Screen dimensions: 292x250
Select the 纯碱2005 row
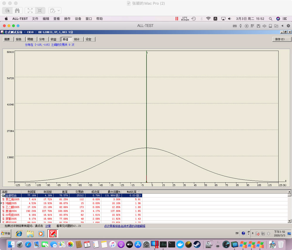point(72,203)
